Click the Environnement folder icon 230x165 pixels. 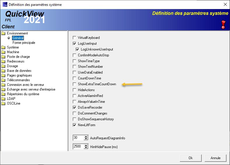[x=3, y=33]
